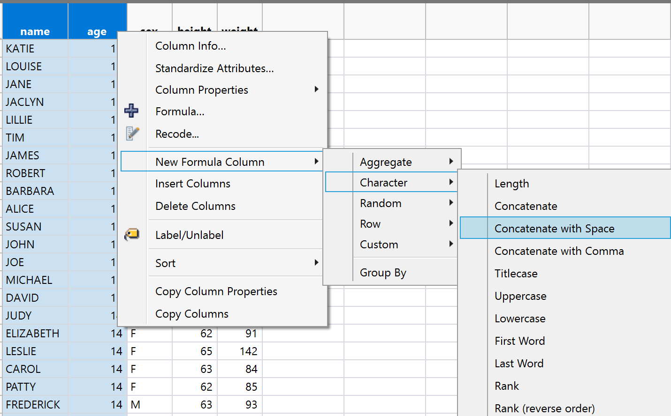Expand the Random submenu

pyautogui.click(x=381, y=203)
